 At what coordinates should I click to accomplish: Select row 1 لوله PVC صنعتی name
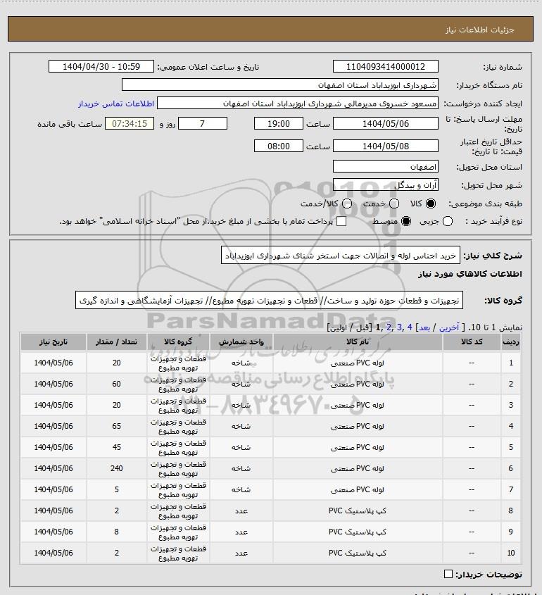358,363
